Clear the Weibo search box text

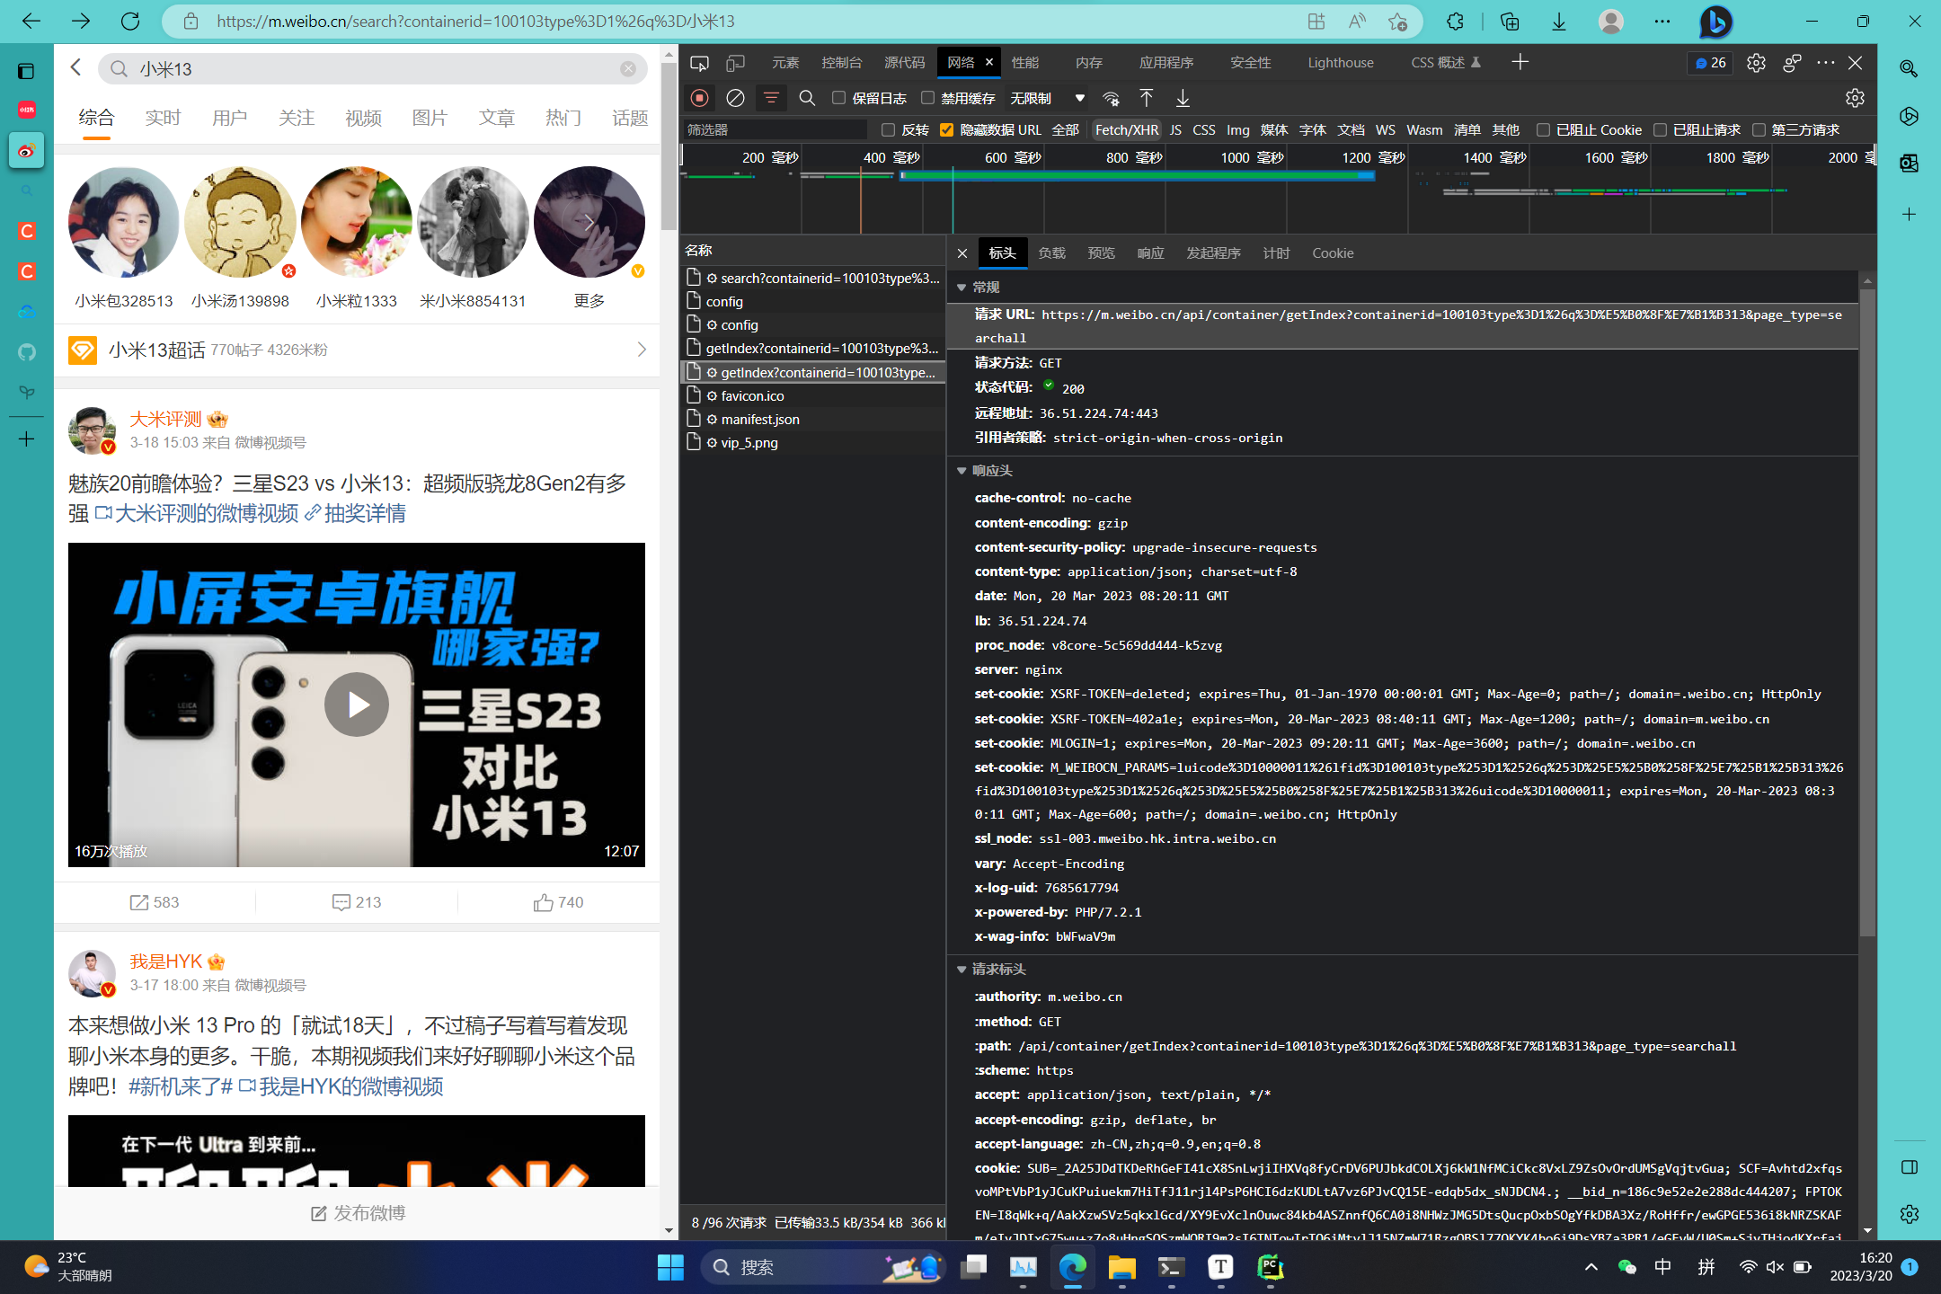coord(628,69)
